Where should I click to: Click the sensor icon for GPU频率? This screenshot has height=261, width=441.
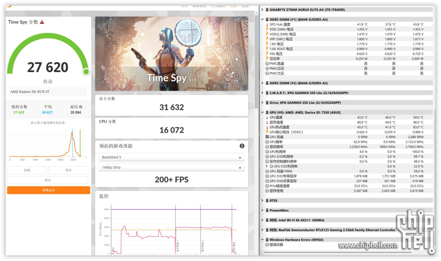267,142
